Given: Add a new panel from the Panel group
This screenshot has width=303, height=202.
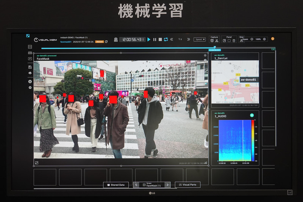Looking at the screenshot, I should 224,41.
